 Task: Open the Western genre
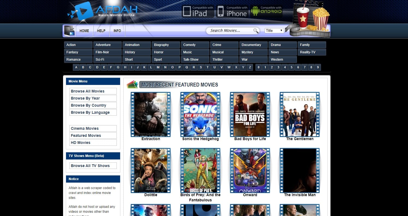[283, 60]
